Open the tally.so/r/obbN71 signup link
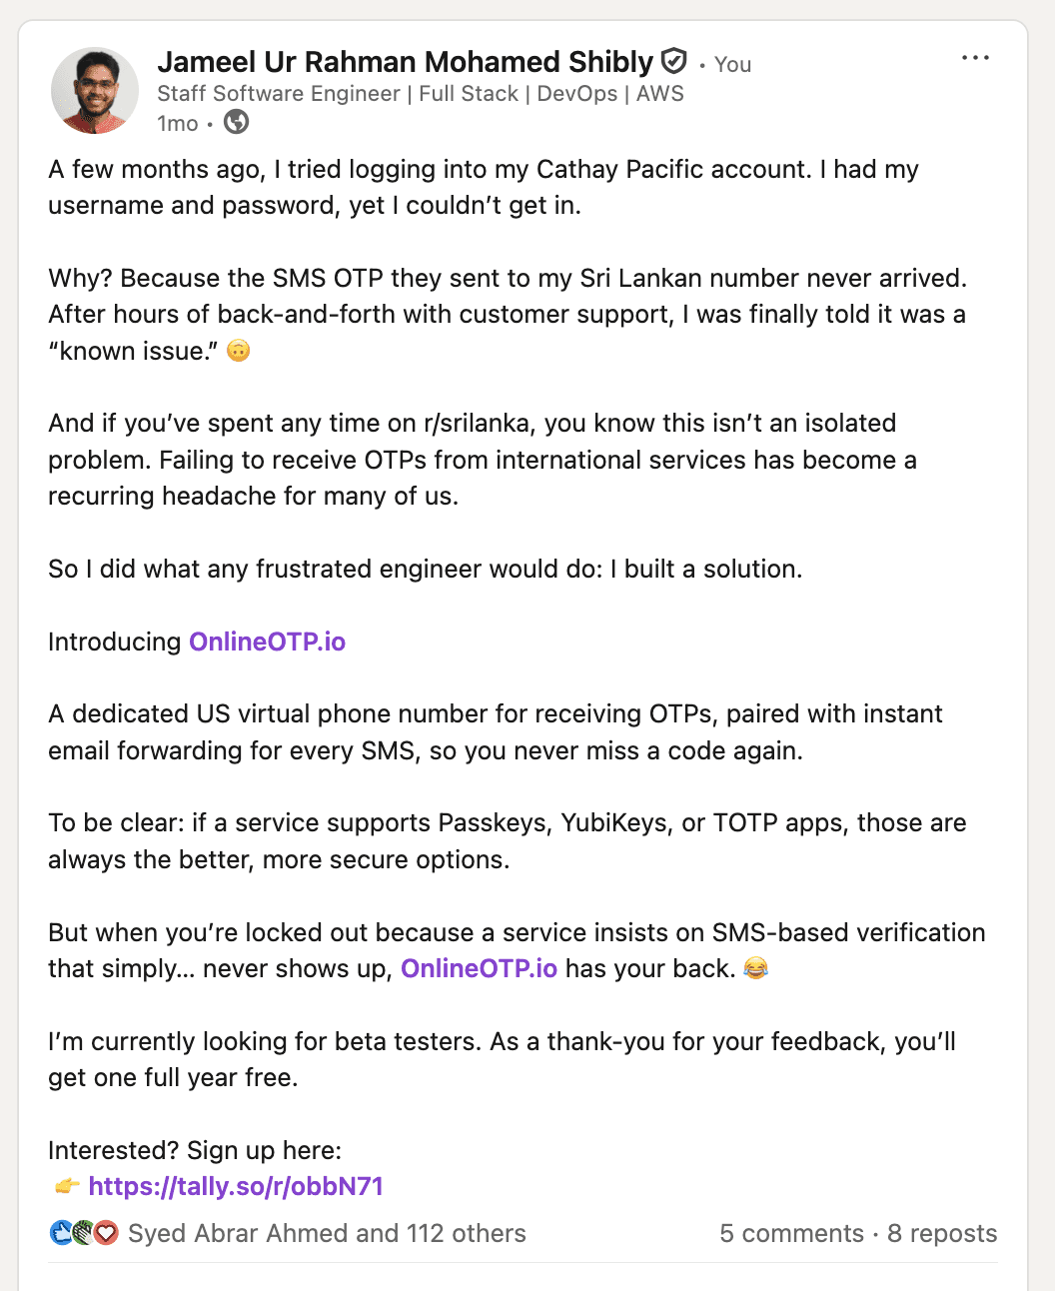1055x1291 pixels. point(236,1186)
